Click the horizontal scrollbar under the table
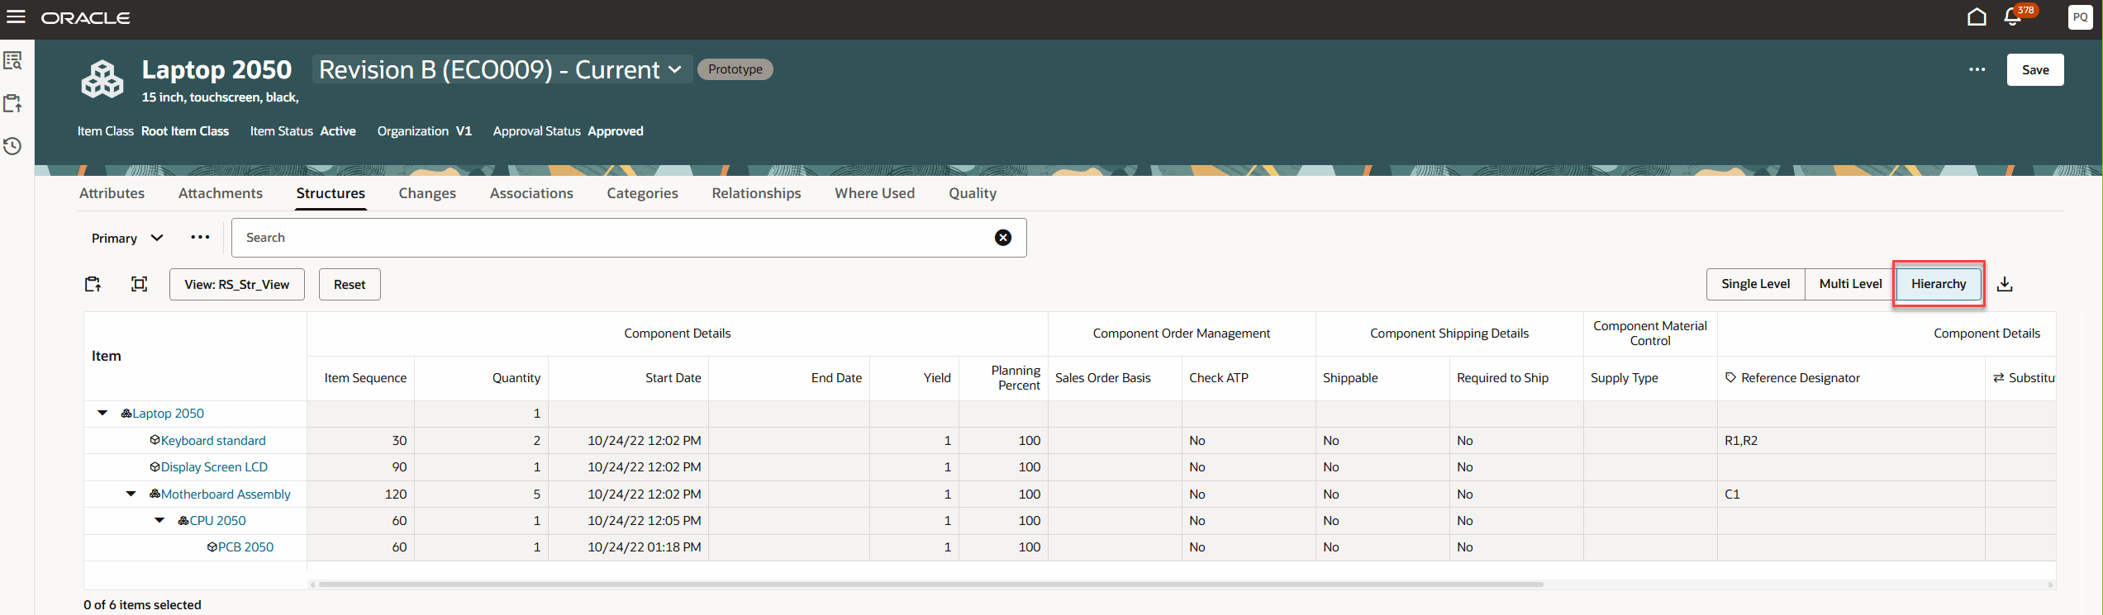Screen dimensions: 2103x615 click(x=930, y=584)
